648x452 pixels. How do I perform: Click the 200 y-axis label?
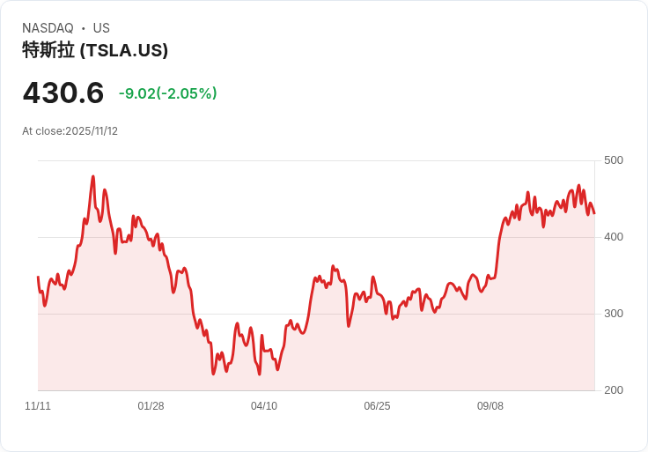point(614,389)
